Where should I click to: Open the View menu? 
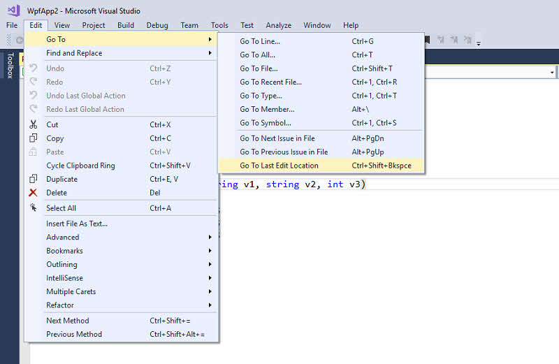click(62, 25)
